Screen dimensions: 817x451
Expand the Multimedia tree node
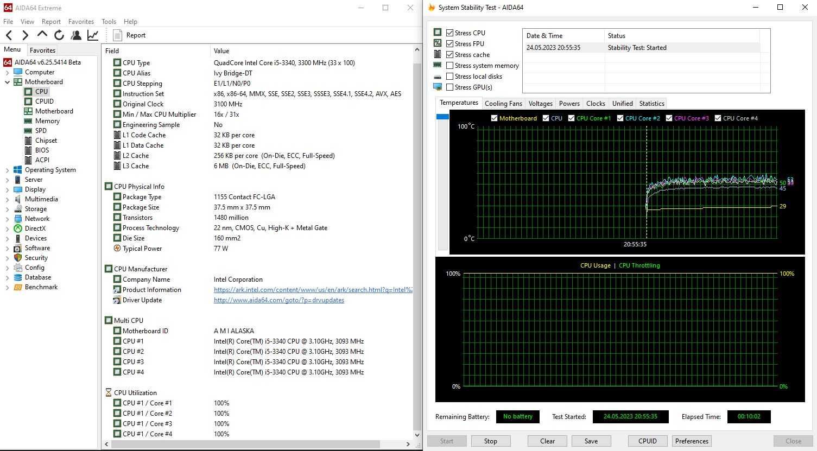(x=7, y=199)
